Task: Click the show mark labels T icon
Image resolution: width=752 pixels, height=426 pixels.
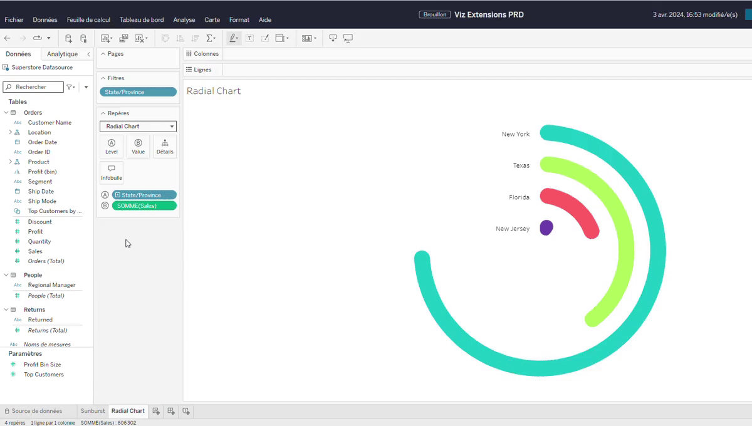Action: pos(251,38)
